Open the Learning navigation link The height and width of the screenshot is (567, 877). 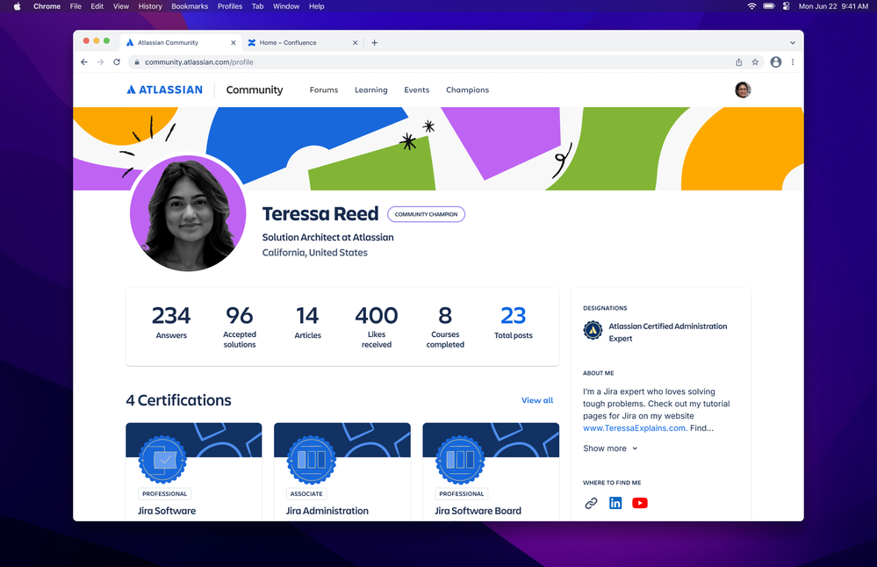point(370,90)
